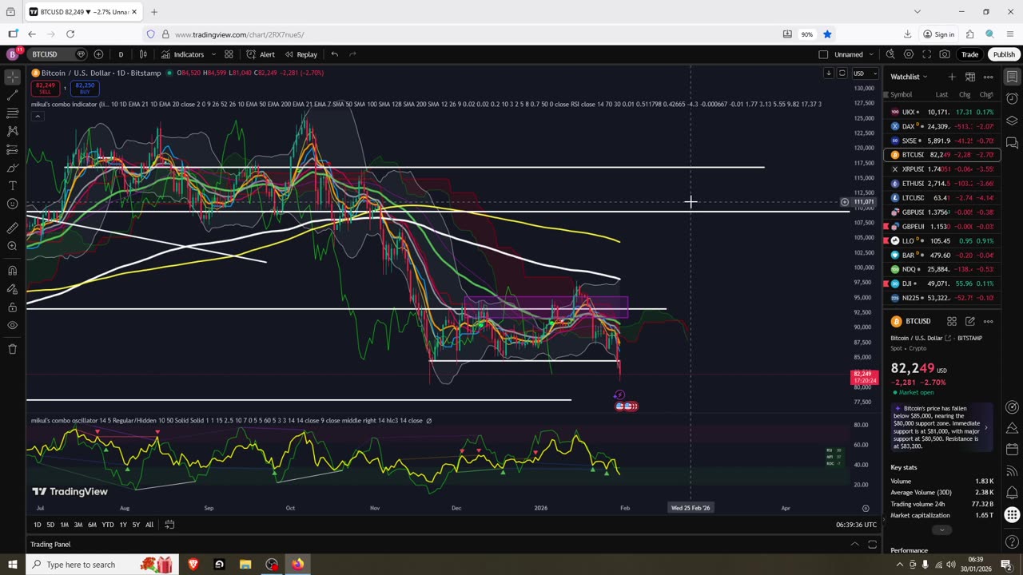Image resolution: width=1023 pixels, height=575 pixels.
Task: Open the quick search icon in toolbar
Action: point(890,54)
